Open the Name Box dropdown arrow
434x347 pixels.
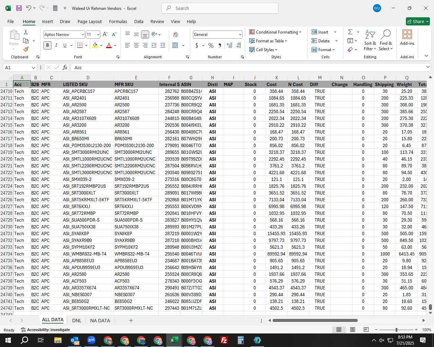33,67
